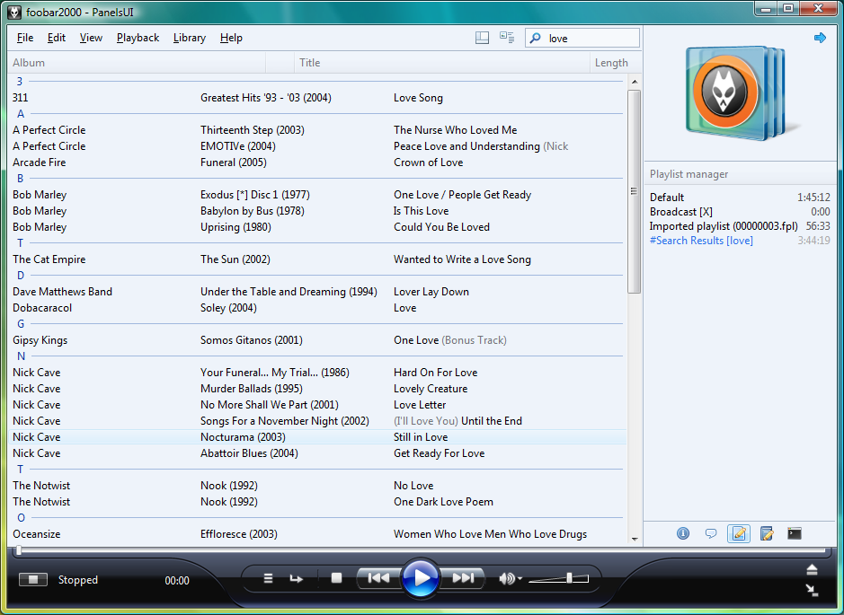The image size is (844, 615).
Task: Open the volume dropdown arrow
Action: pos(520,579)
